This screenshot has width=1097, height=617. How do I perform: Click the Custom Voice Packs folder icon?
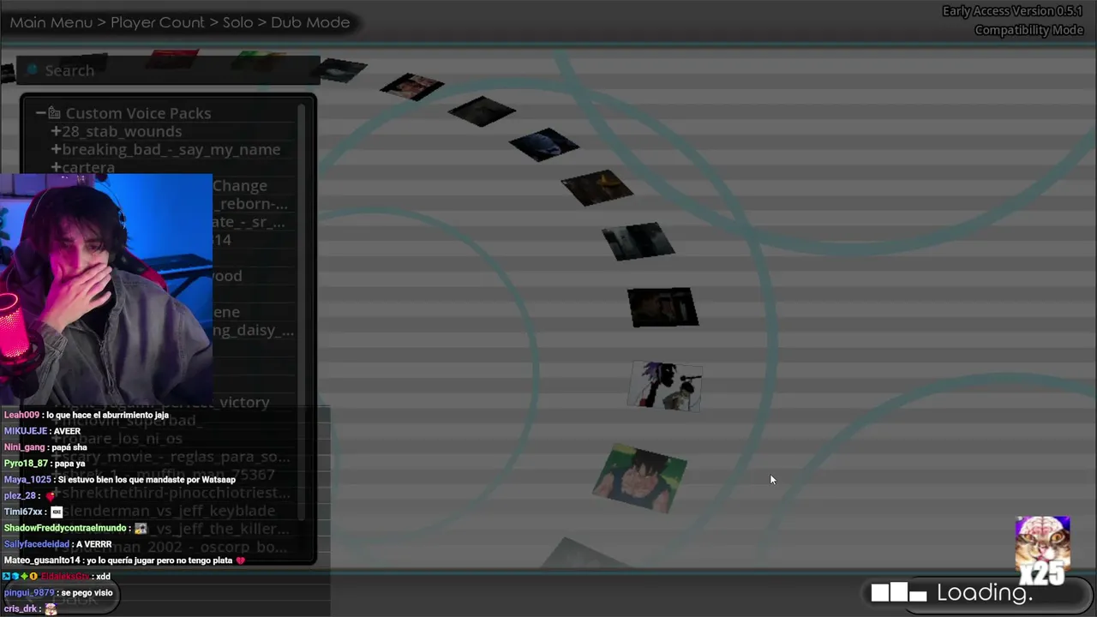54,113
